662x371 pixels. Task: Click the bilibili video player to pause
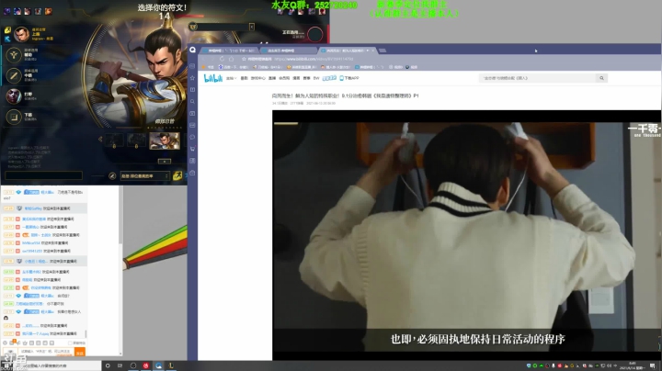(x=466, y=235)
